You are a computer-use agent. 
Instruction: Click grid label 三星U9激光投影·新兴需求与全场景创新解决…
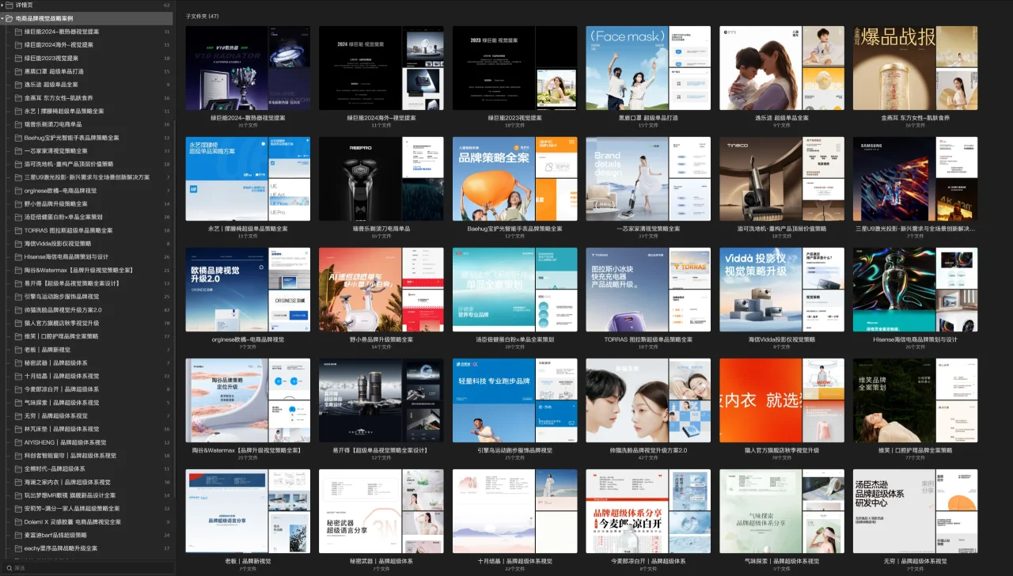point(915,229)
